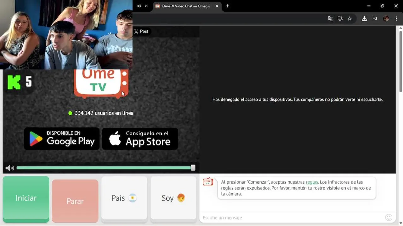Open the media controls icon
Screen dimensions: 403x226
tap(375, 19)
